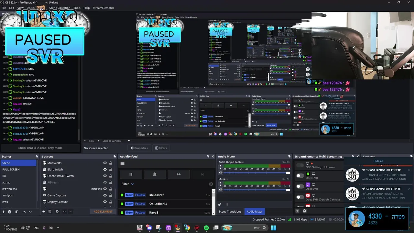Screen dimensions: 414x233
Task: Open Audio Output Capture three-dot options
Action: click(x=221, y=167)
